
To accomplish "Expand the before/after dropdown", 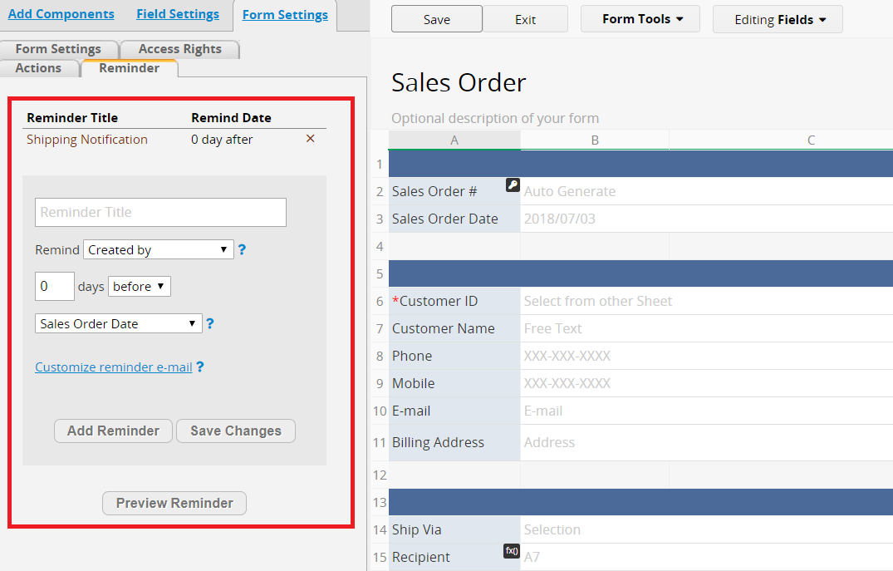I will pyautogui.click(x=140, y=287).
